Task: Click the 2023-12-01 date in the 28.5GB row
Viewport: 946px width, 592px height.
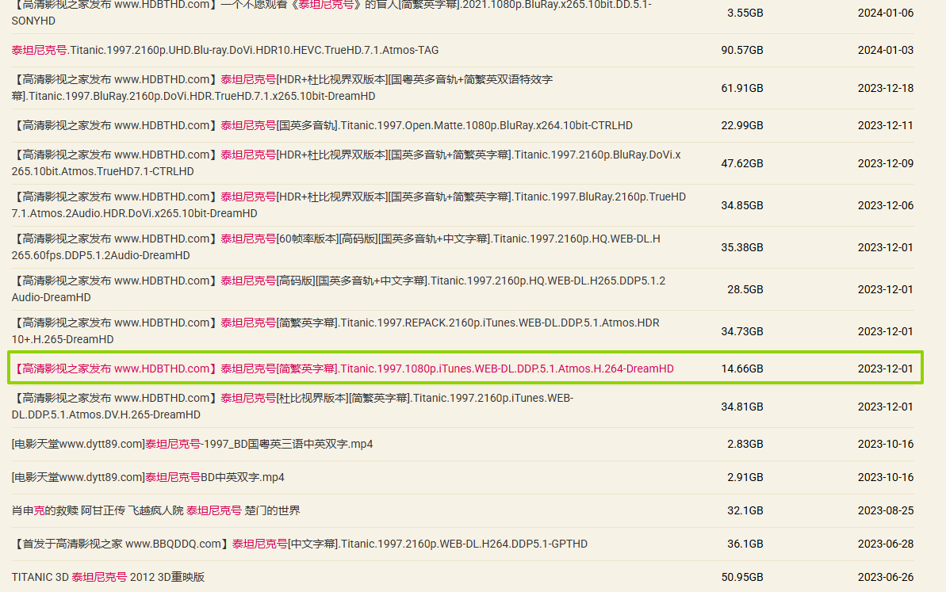Action: (x=886, y=289)
